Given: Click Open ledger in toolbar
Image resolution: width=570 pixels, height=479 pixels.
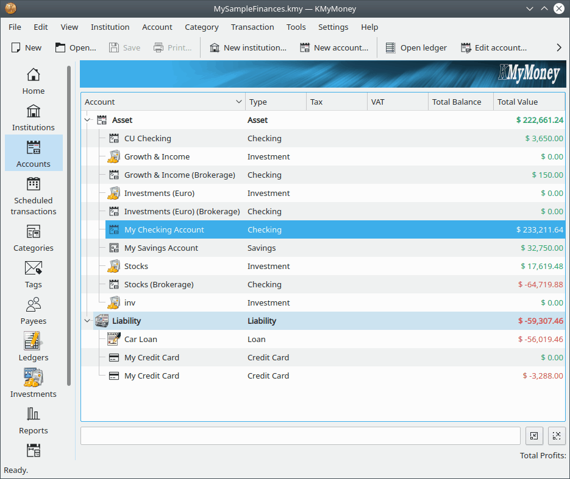Looking at the screenshot, I should 416,47.
